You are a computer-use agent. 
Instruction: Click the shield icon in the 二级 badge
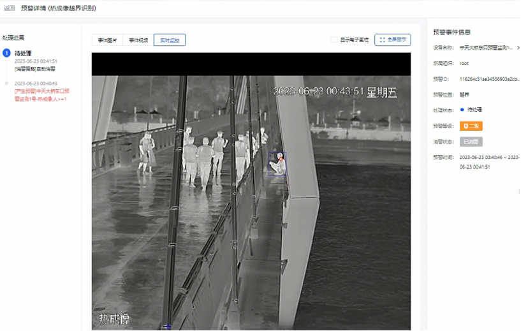(x=466, y=126)
